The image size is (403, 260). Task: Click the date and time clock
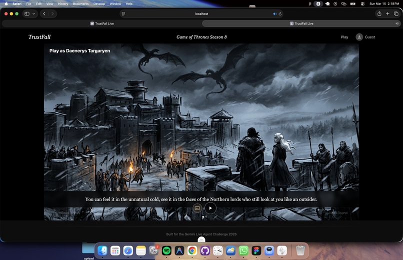[x=384, y=4]
